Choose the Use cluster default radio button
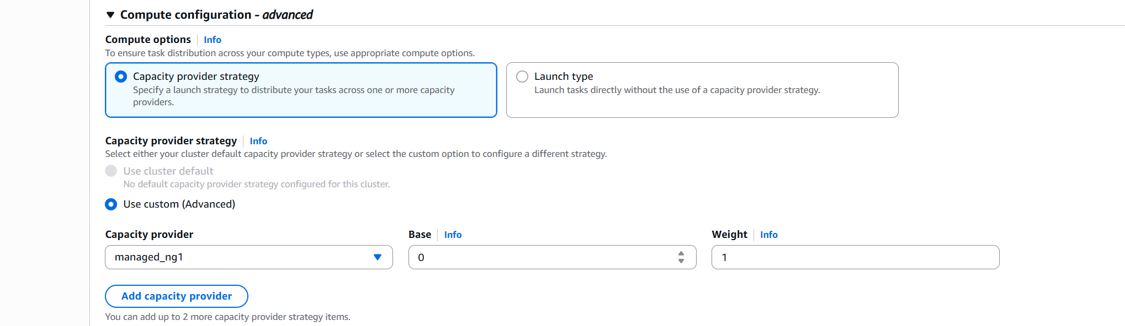 coord(111,171)
